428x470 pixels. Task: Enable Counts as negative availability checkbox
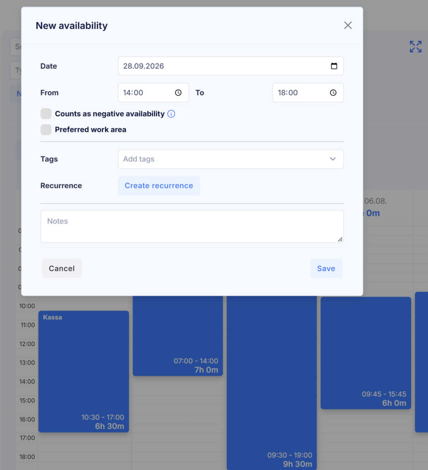[x=46, y=114]
